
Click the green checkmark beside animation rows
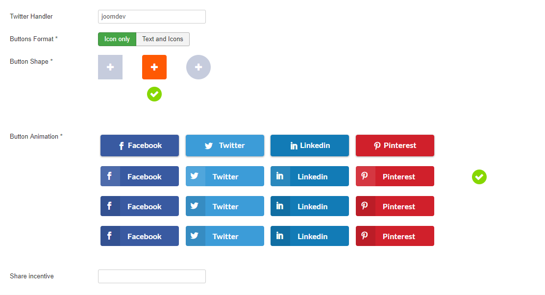[x=479, y=177]
